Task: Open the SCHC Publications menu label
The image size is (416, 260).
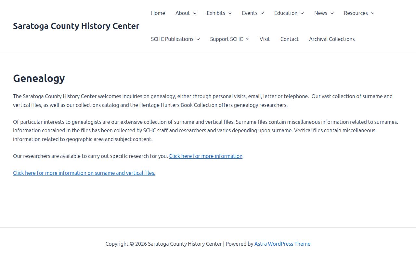Action: tap(172, 39)
